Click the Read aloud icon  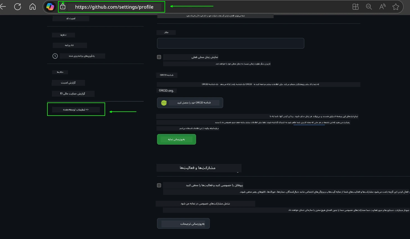coord(382,6)
